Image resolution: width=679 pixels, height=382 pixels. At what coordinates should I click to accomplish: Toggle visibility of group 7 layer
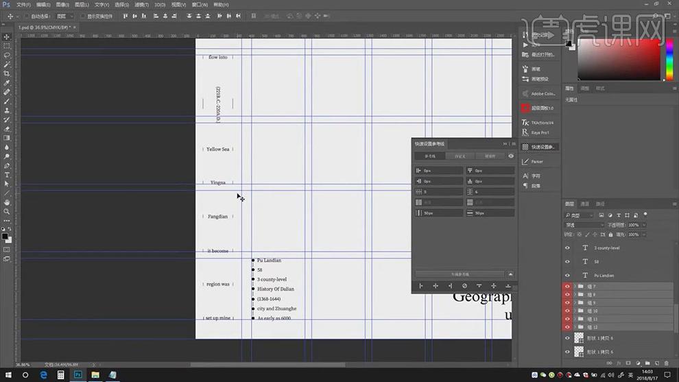point(567,286)
